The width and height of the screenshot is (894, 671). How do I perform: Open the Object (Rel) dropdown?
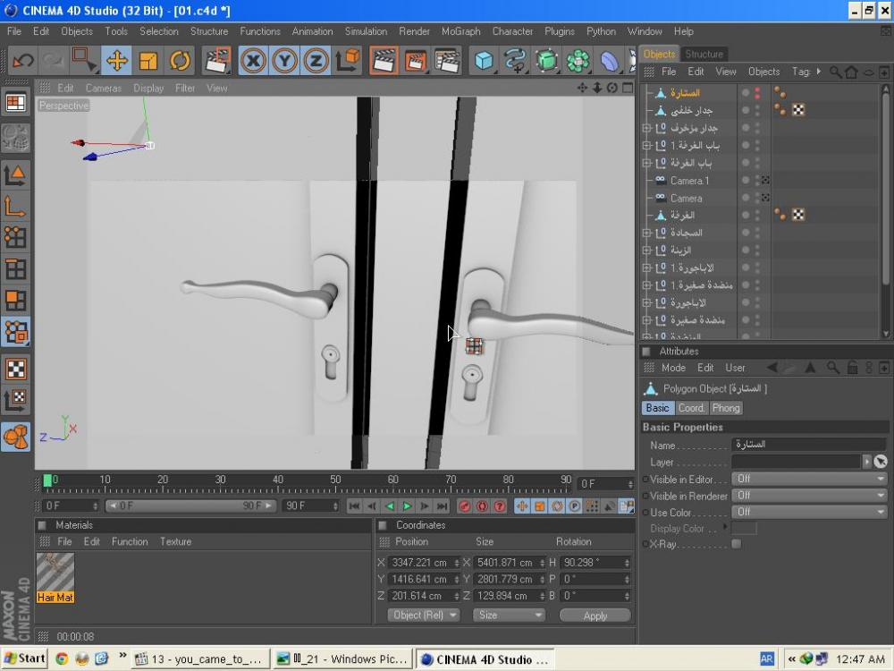click(x=424, y=616)
